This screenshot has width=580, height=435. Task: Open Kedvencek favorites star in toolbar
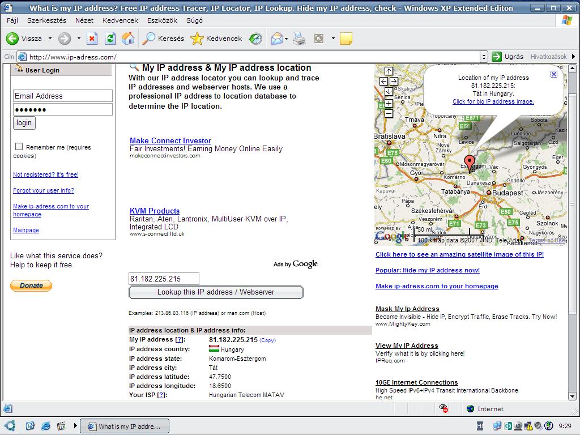click(x=216, y=39)
